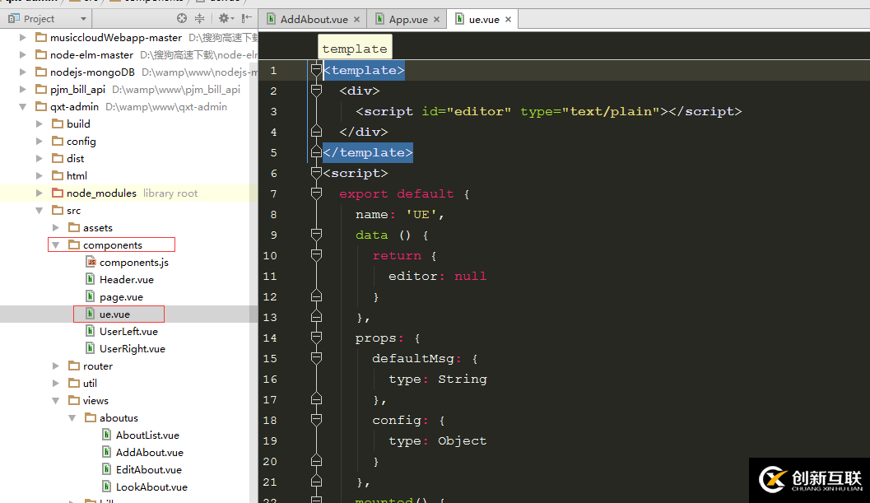This screenshot has width=870, height=503.
Task: Select Header.vue in the project tree
Action: (126, 280)
